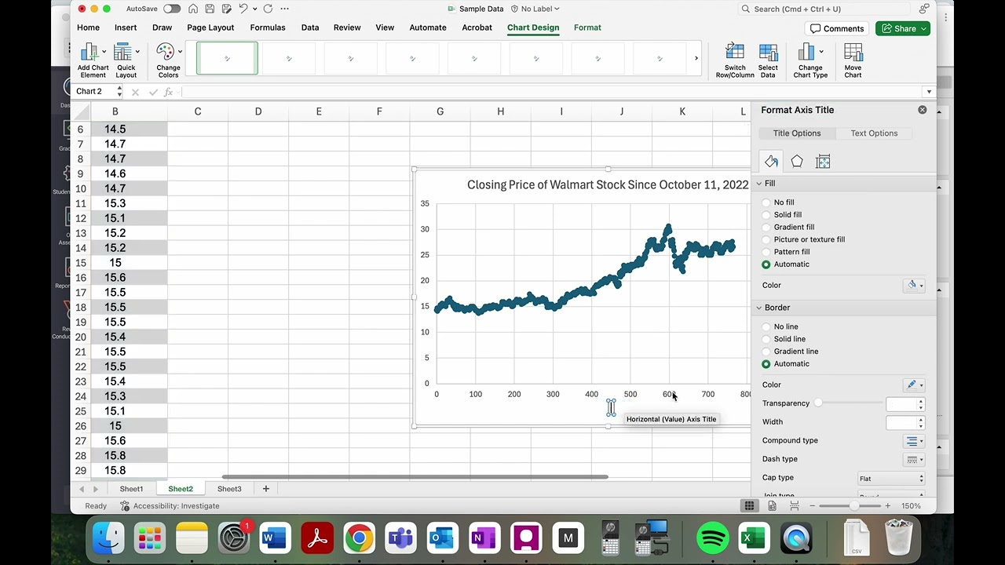Click Switch Row/Column
Image resolution: width=1005 pixels, height=565 pixels.
click(x=735, y=60)
